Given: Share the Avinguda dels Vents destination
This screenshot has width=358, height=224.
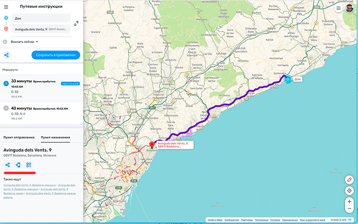Looking at the screenshot, I should [7, 165].
